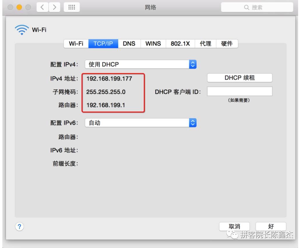This screenshot has height=248, width=303.
Task: Click the back arrow in the toolbar
Action: 42,8
